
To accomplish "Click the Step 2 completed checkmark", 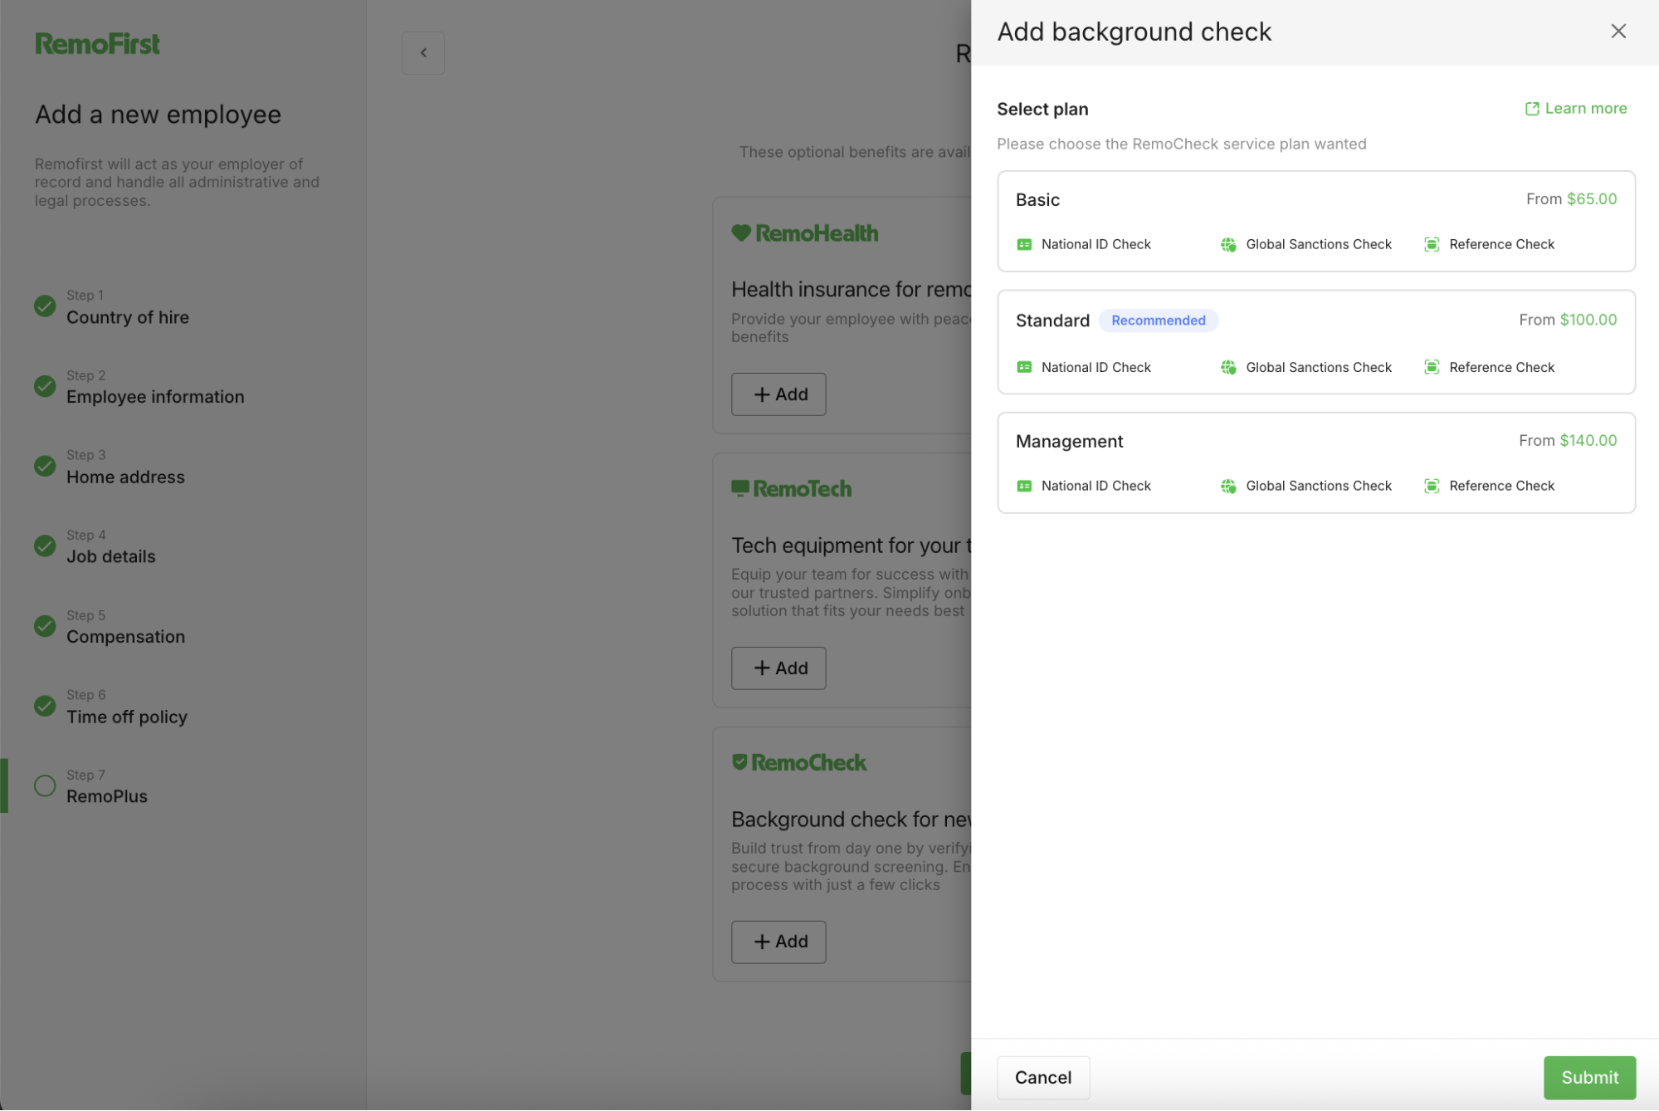I will [44, 386].
